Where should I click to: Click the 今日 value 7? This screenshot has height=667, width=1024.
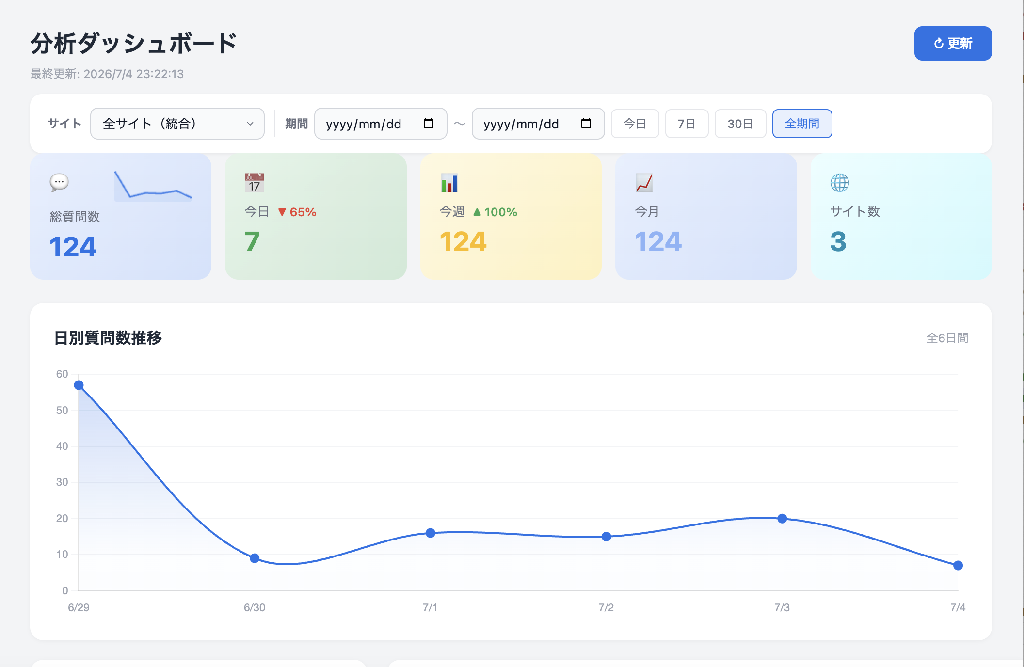click(252, 241)
